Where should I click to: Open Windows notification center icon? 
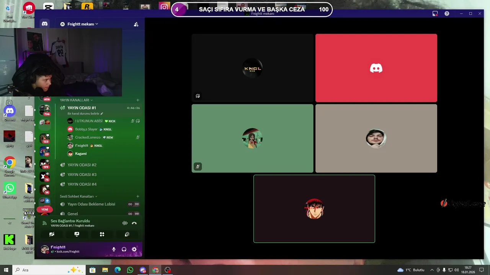coord(482,270)
